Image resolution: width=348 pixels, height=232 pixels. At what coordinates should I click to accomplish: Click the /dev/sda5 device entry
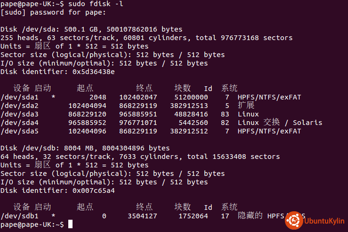[19, 131]
